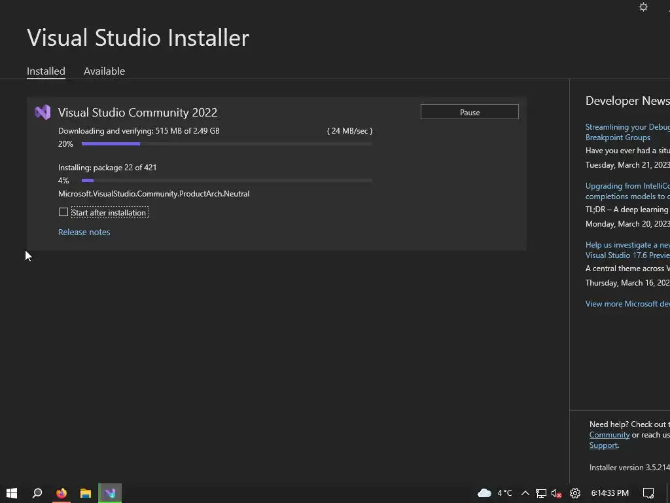
Task: Click the installing progress bar at 4%
Action: [226, 181]
